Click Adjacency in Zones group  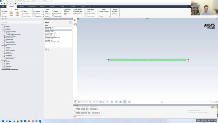[37, 16]
